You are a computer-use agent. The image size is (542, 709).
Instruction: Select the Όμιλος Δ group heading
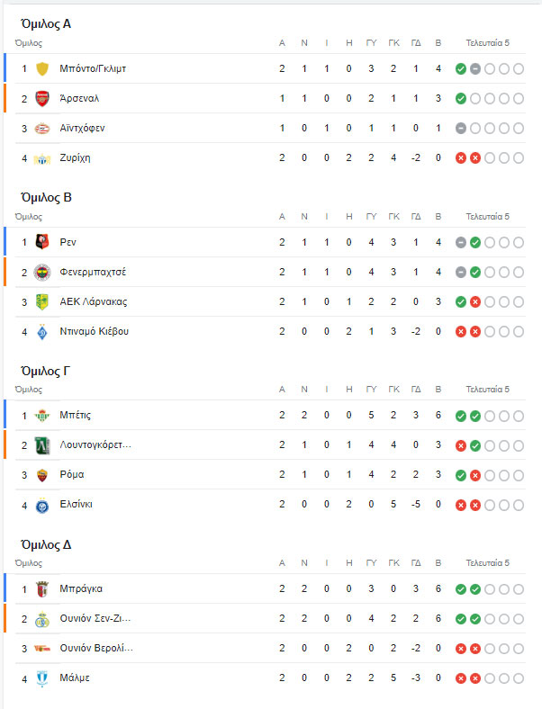click(x=46, y=544)
